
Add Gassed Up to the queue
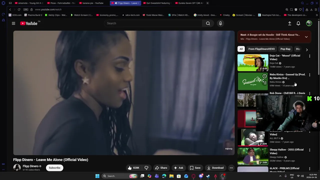(x=265, y=83)
